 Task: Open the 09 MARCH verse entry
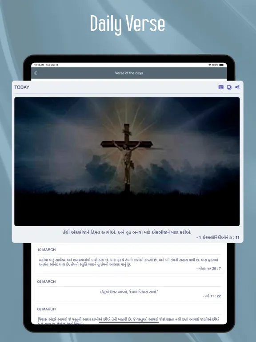128,289
